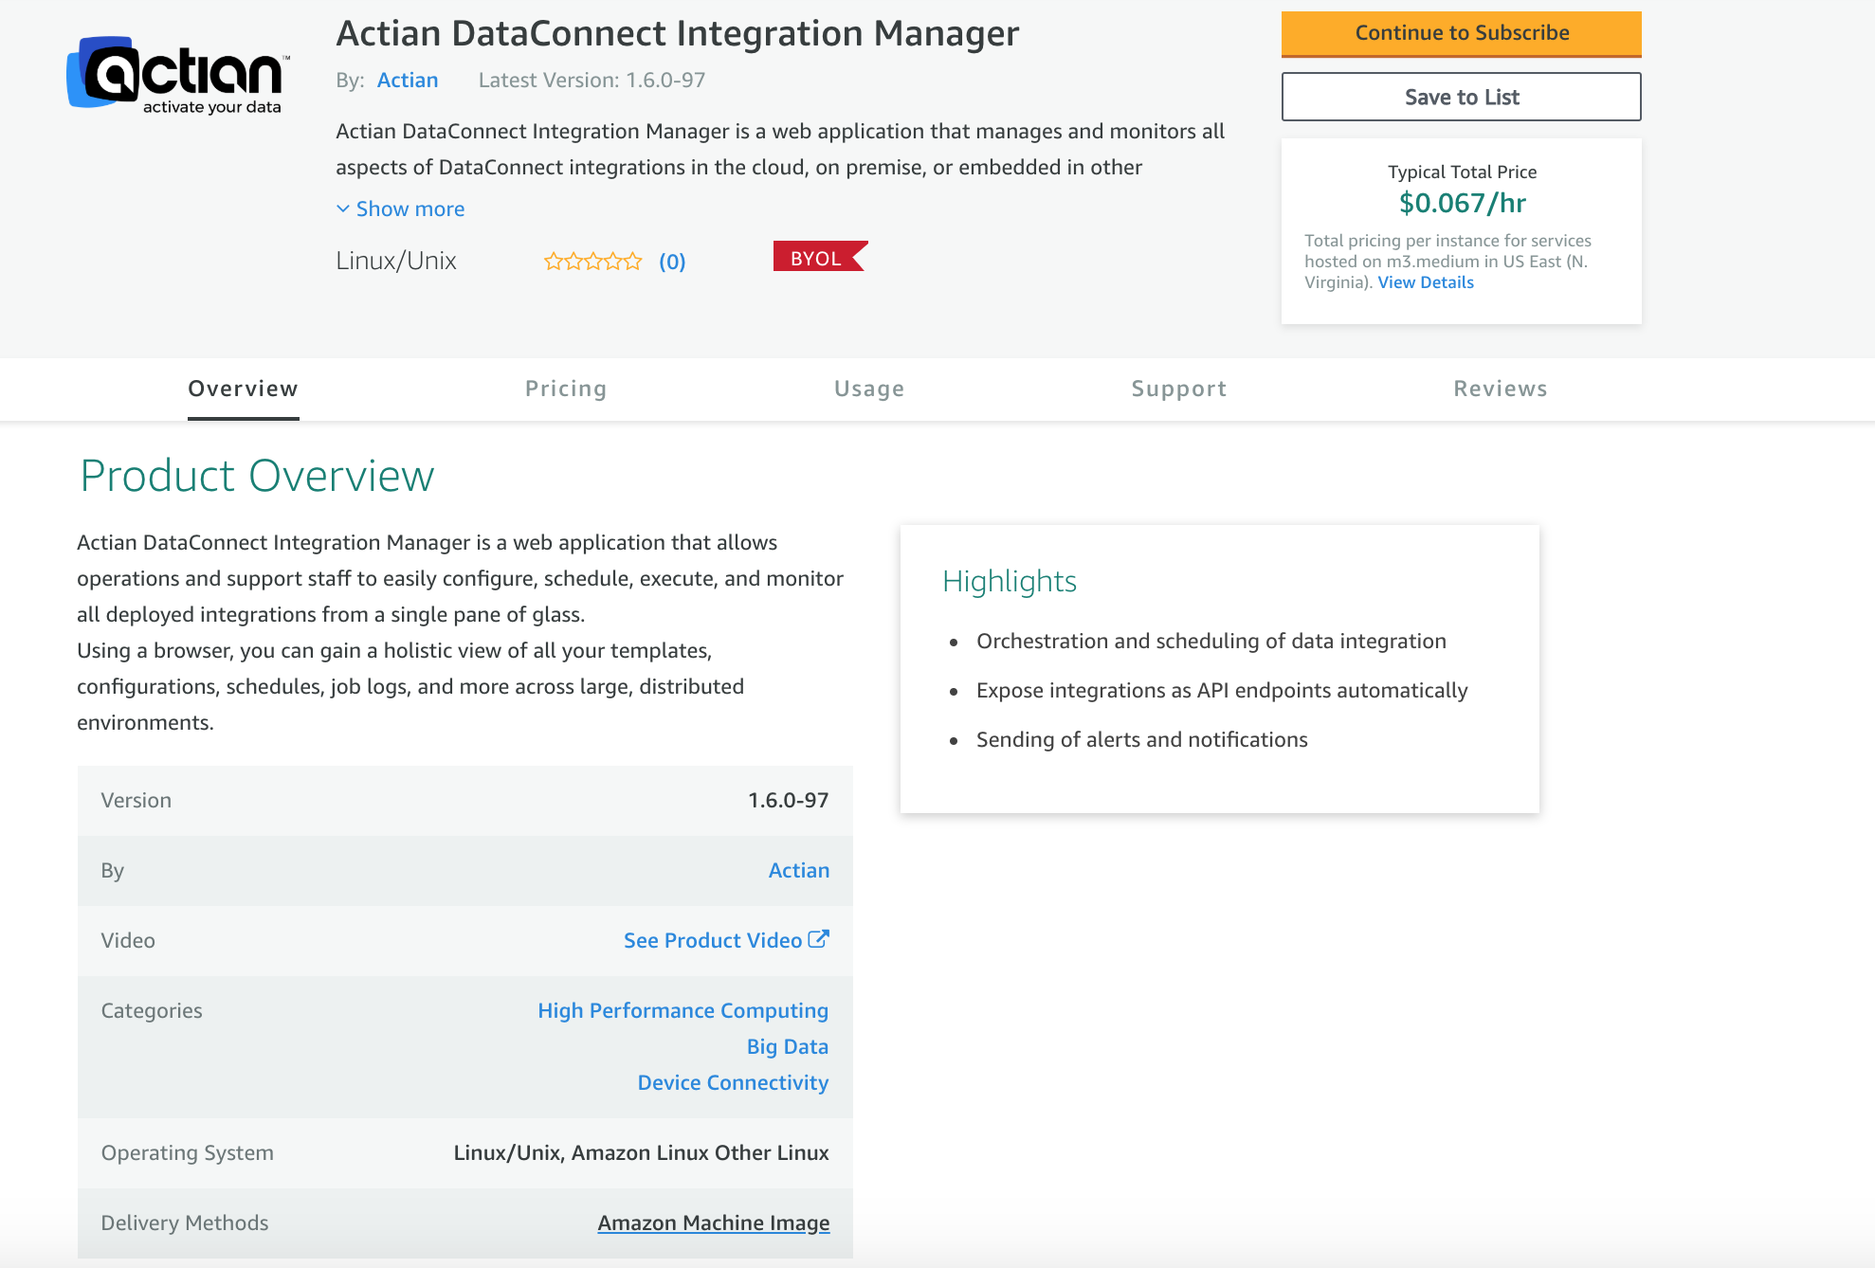The image size is (1875, 1268).
Task: Open Device Connectivity category link
Action: click(733, 1082)
